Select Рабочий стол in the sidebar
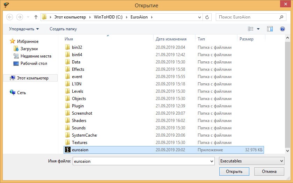The width and height of the screenshot is (293, 183). coord(34,63)
